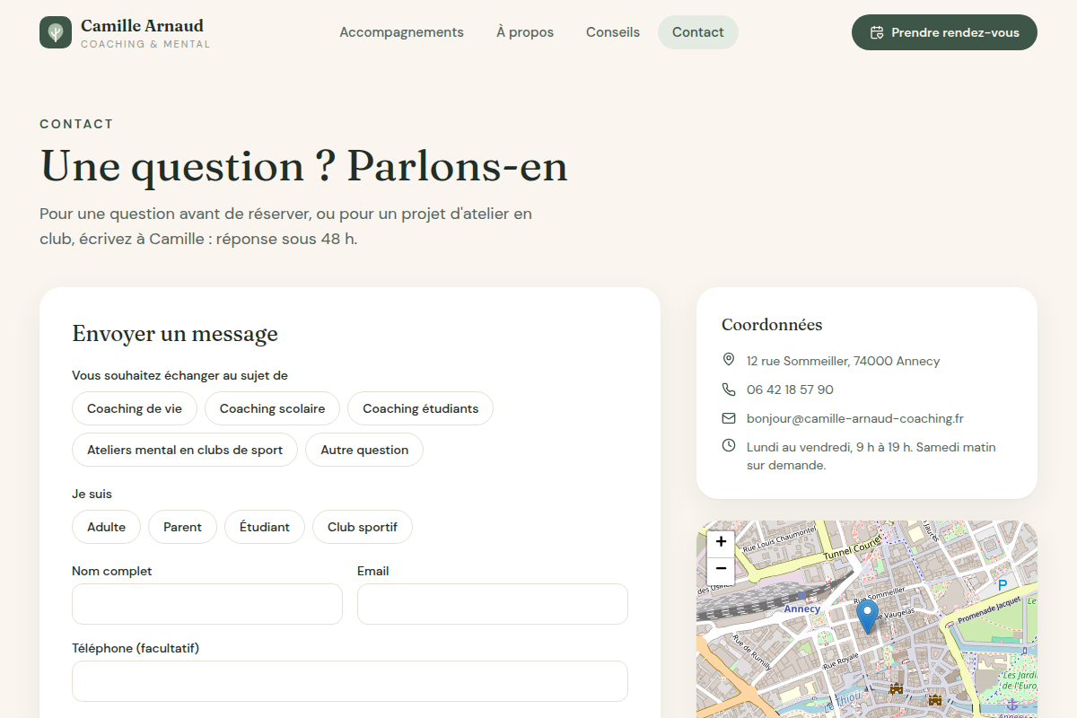This screenshot has width=1077, height=718.
Task: Choose Club sportif under Je suis
Action: pos(363,527)
